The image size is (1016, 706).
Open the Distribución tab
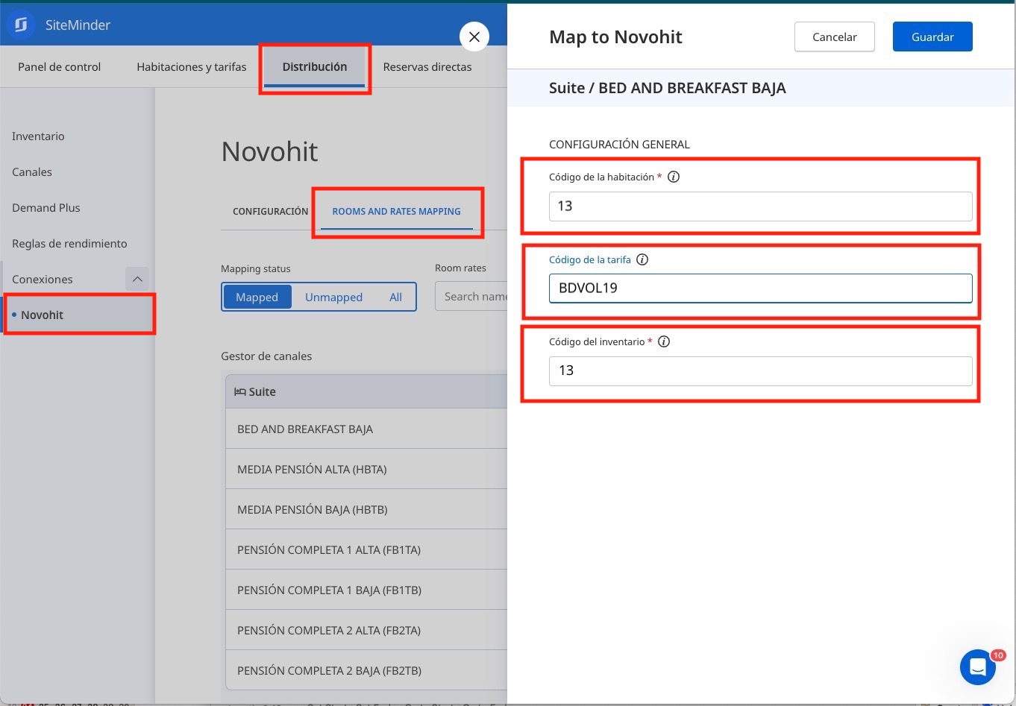pos(315,66)
